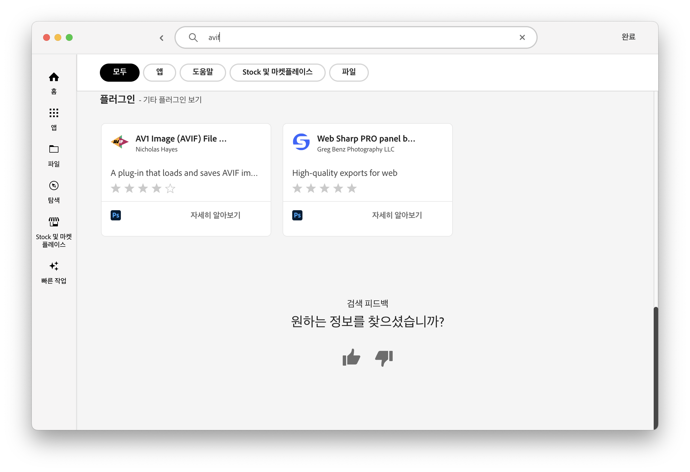Clear the search field with the X button

(522, 37)
